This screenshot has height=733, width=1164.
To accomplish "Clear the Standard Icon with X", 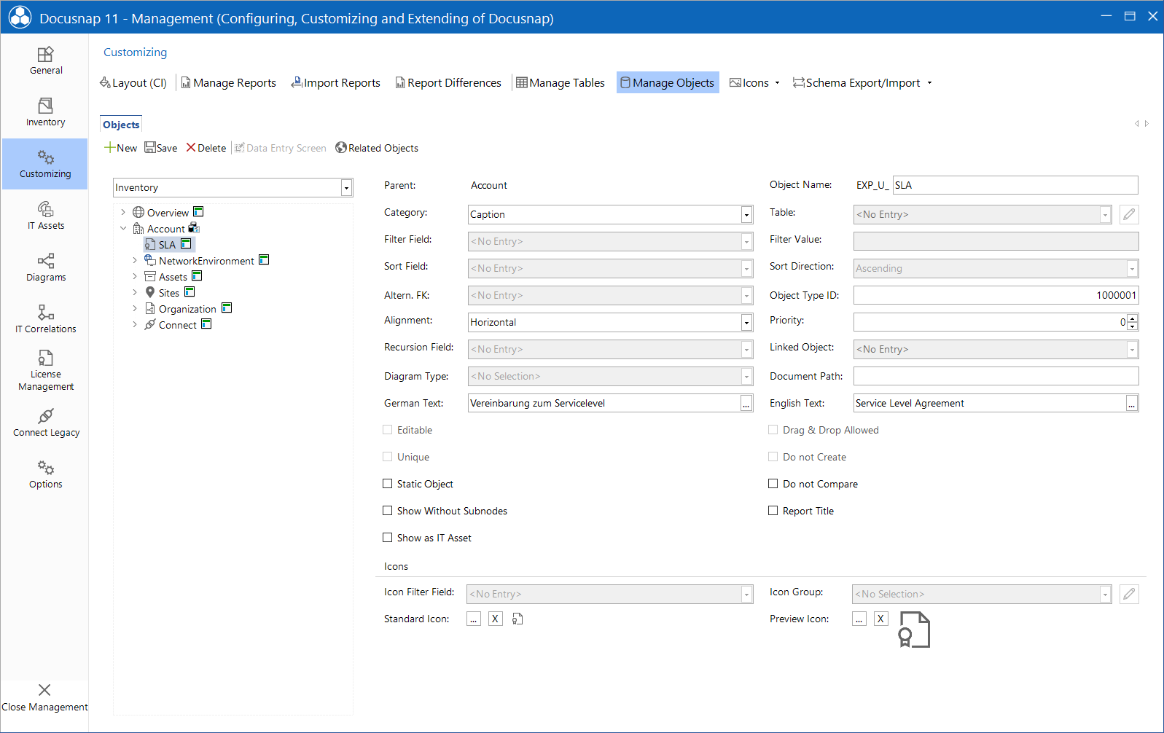I will coord(496,619).
